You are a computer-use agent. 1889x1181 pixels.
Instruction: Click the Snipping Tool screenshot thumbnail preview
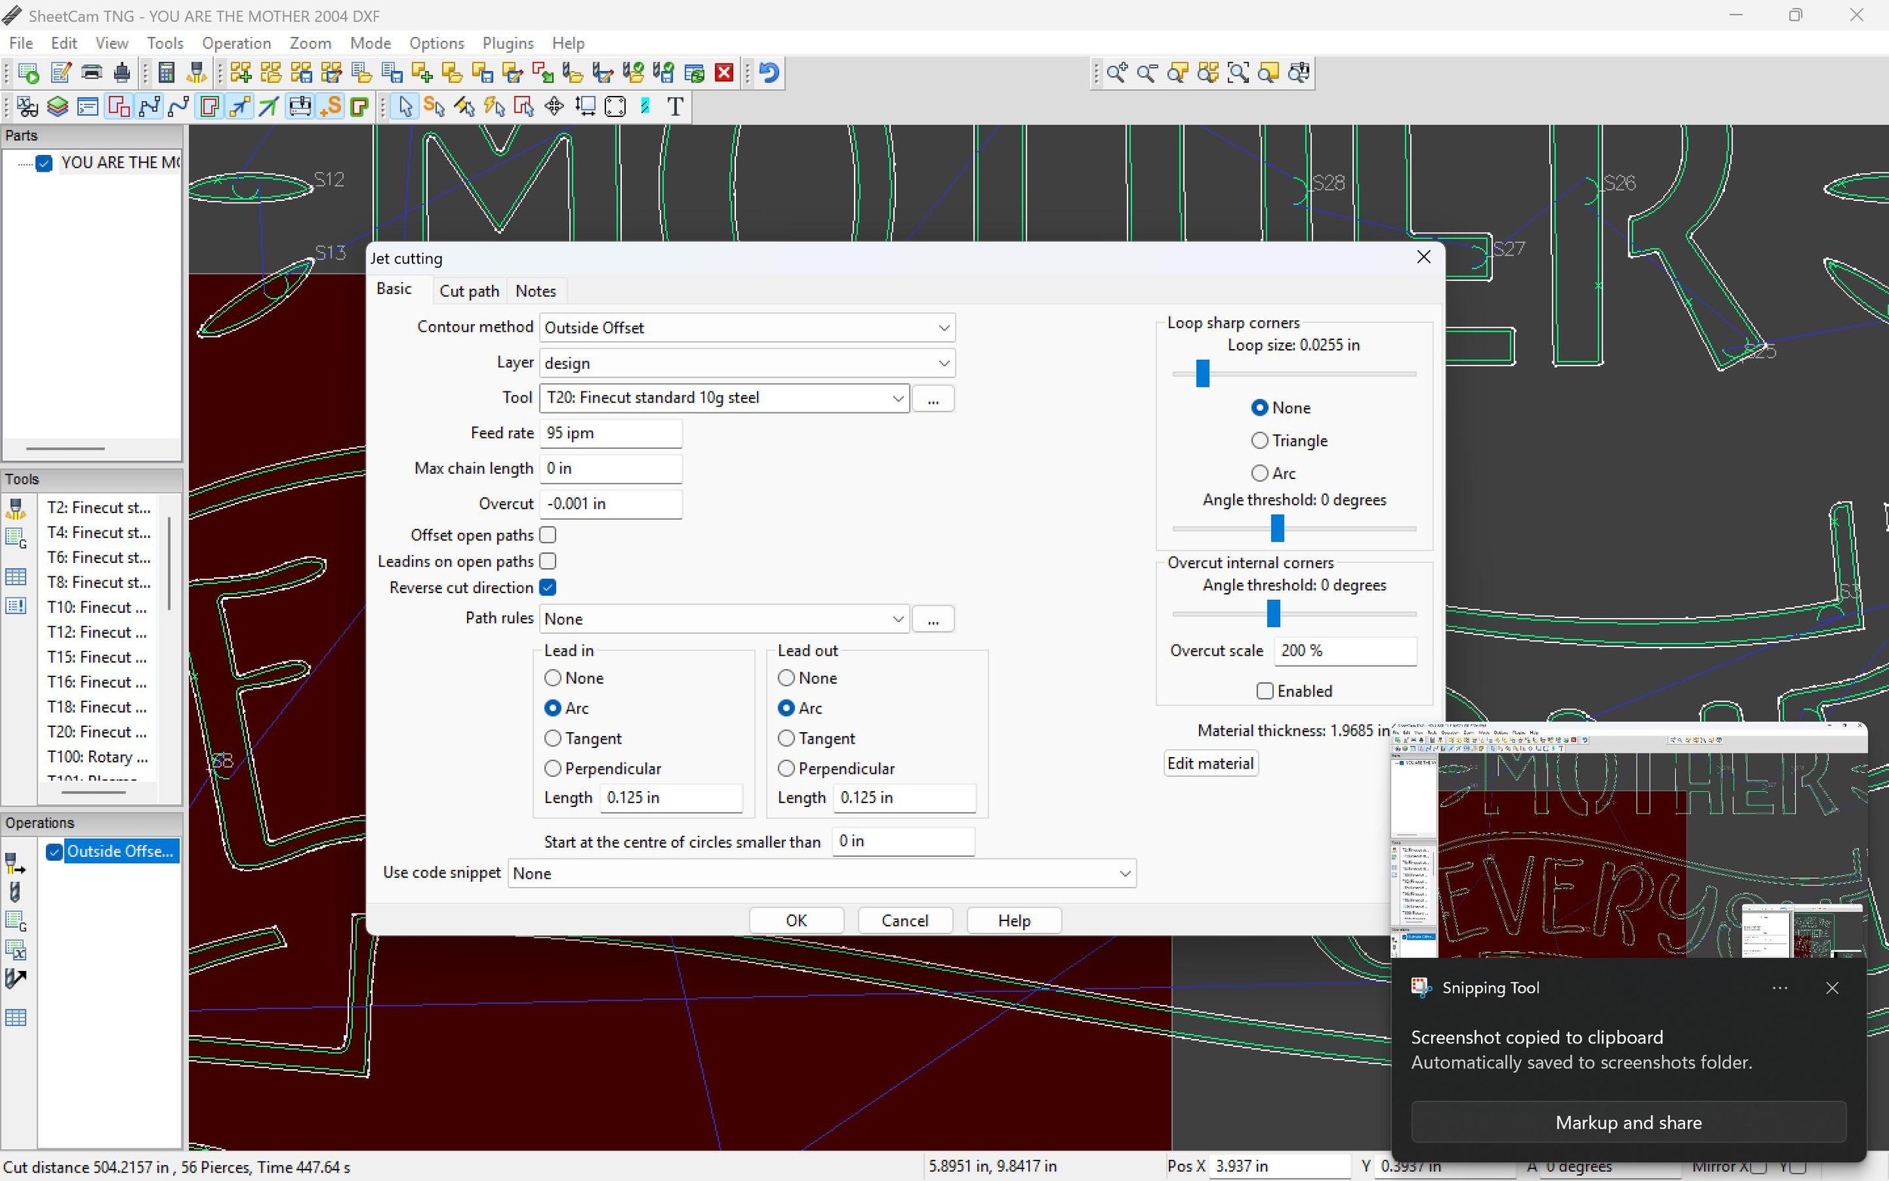pos(1628,841)
